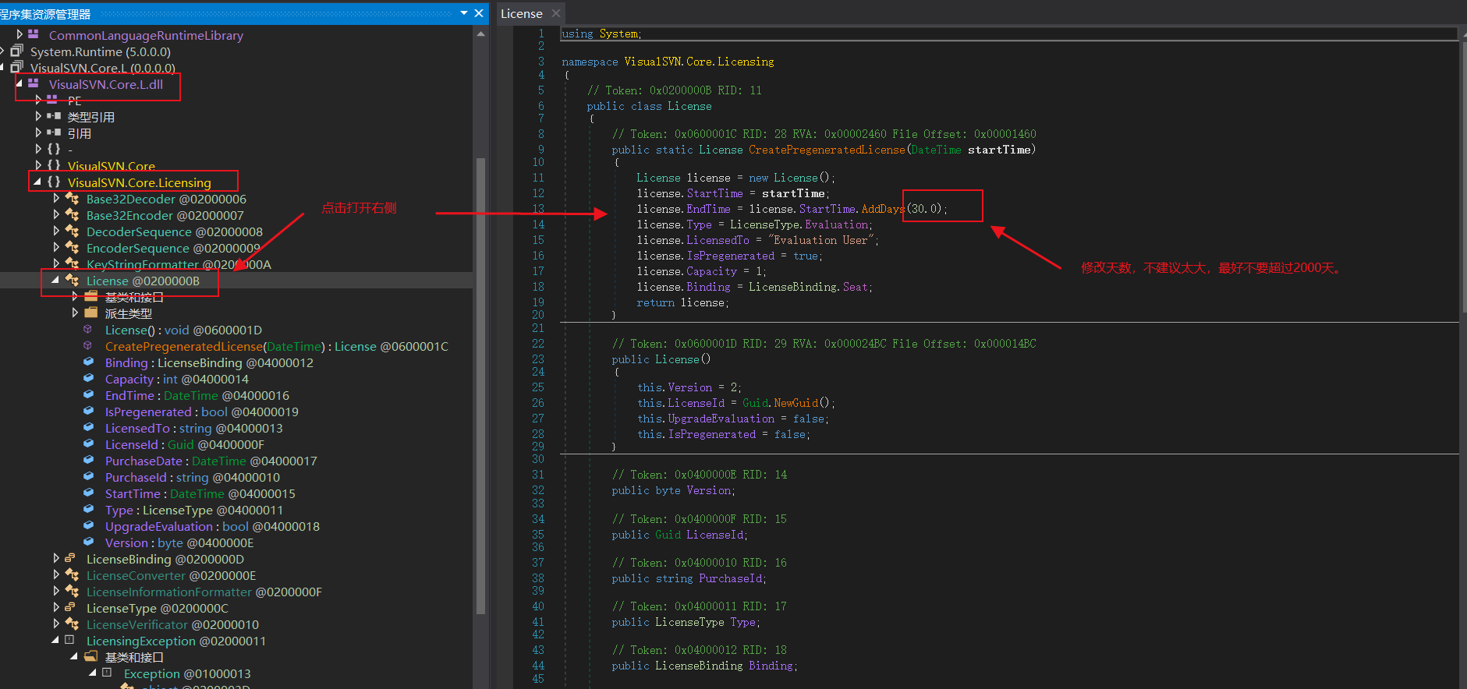This screenshot has height=689, width=1467.
Task: Select PurchaseDate : DateTime field
Action: 211,461
